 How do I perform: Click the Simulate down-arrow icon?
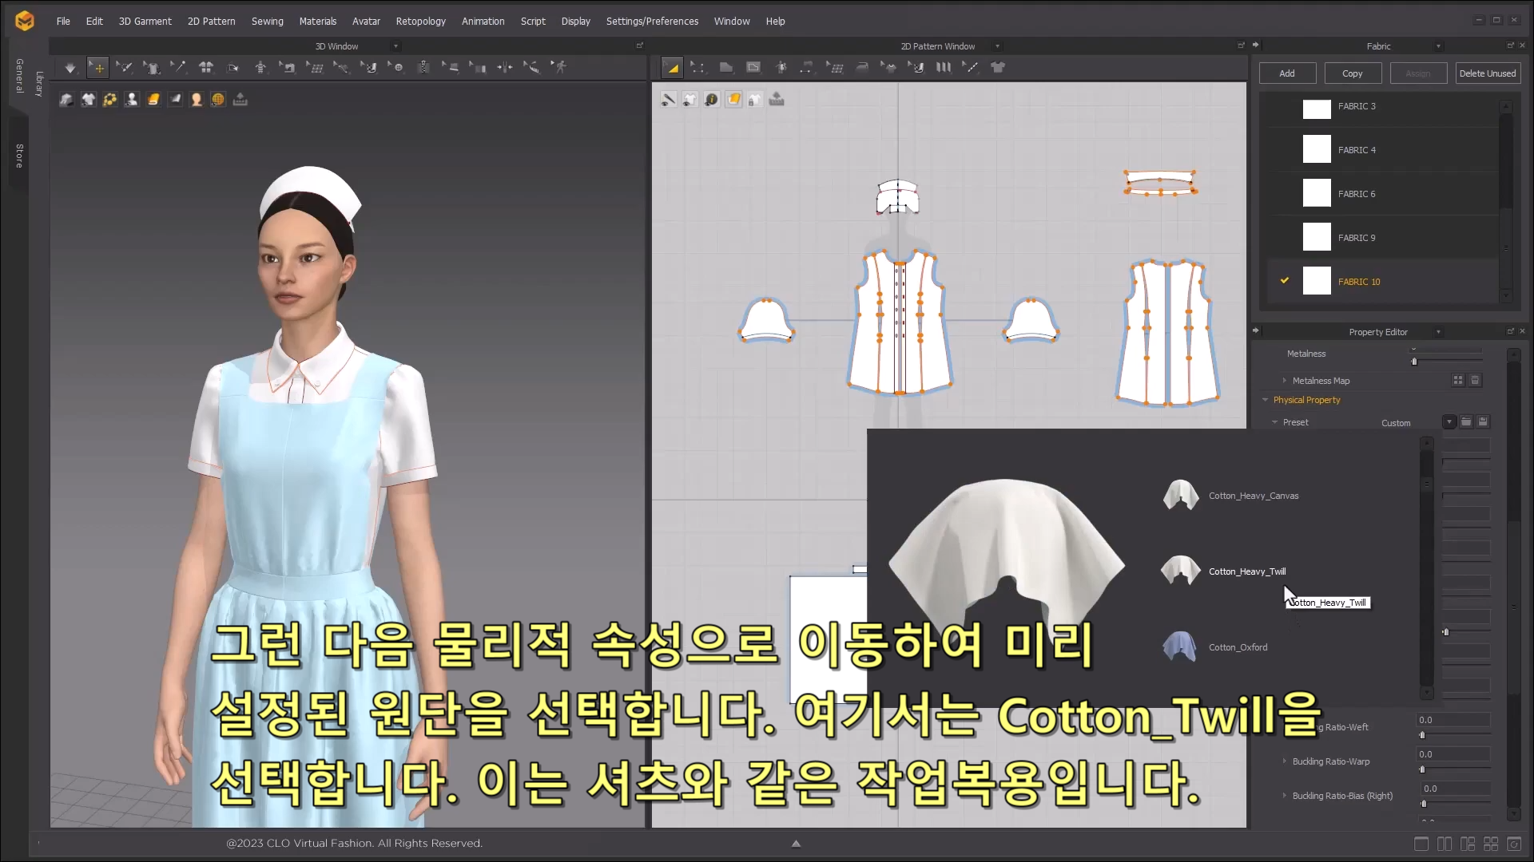pyautogui.click(x=70, y=68)
